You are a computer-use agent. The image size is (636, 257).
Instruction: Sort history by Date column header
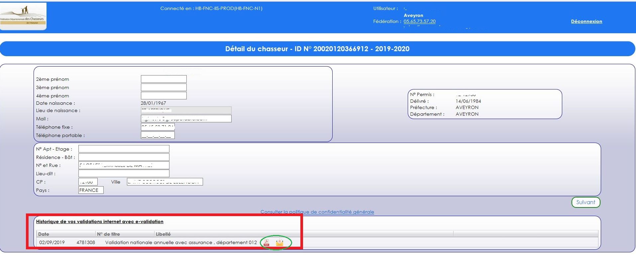[x=44, y=234]
